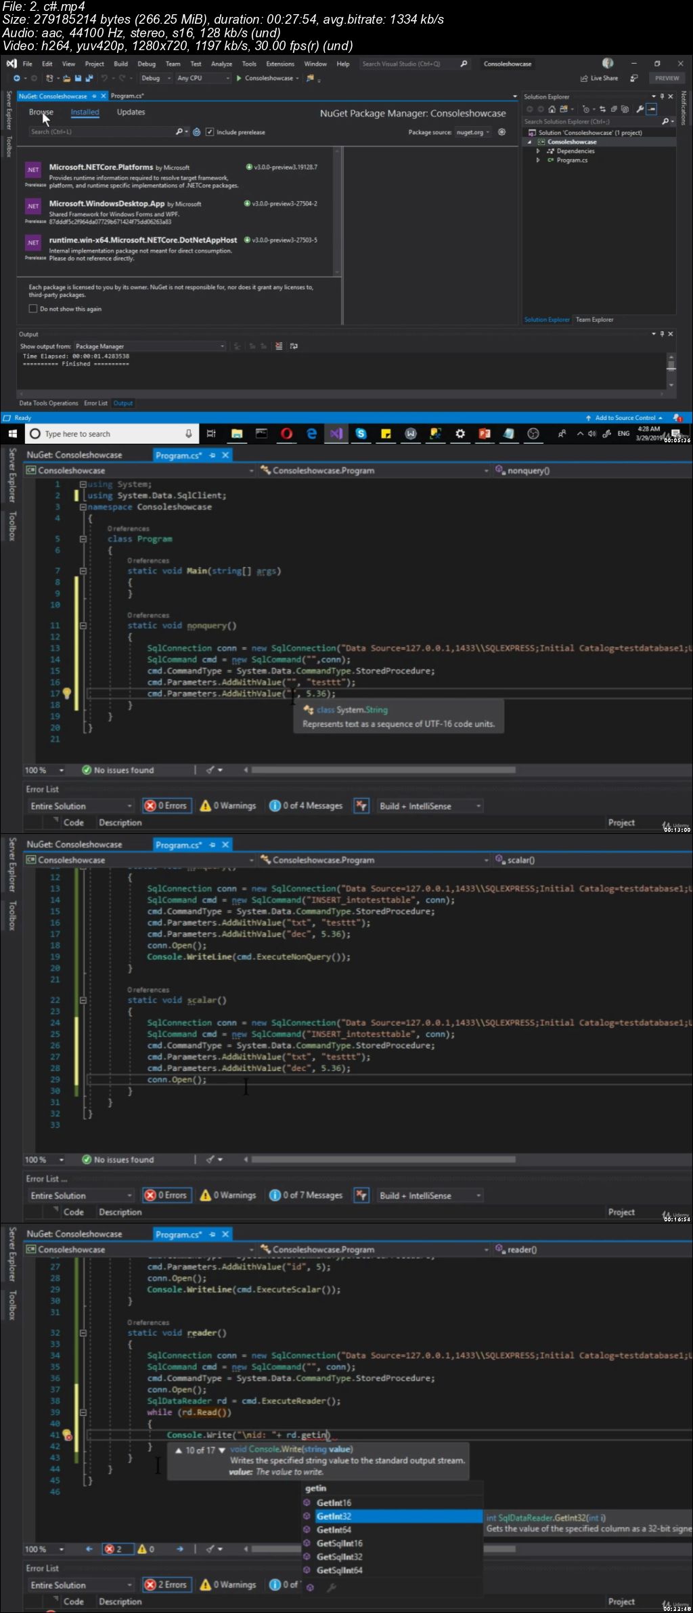Open PowerPoint from the taskbar
Image resolution: width=693 pixels, height=1613 pixels.
tap(485, 434)
